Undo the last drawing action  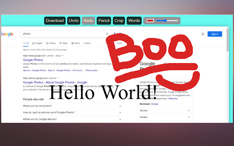click(x=74, y=20)
